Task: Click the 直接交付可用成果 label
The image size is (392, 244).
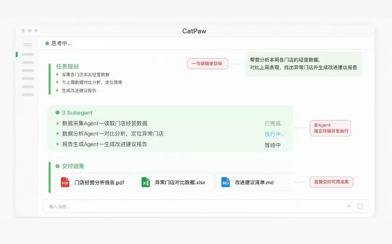Action: pyautogui.click(x=331, y=182)
